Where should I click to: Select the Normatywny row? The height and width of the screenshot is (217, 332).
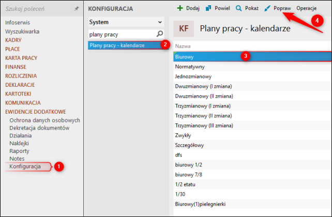[252, 67]
